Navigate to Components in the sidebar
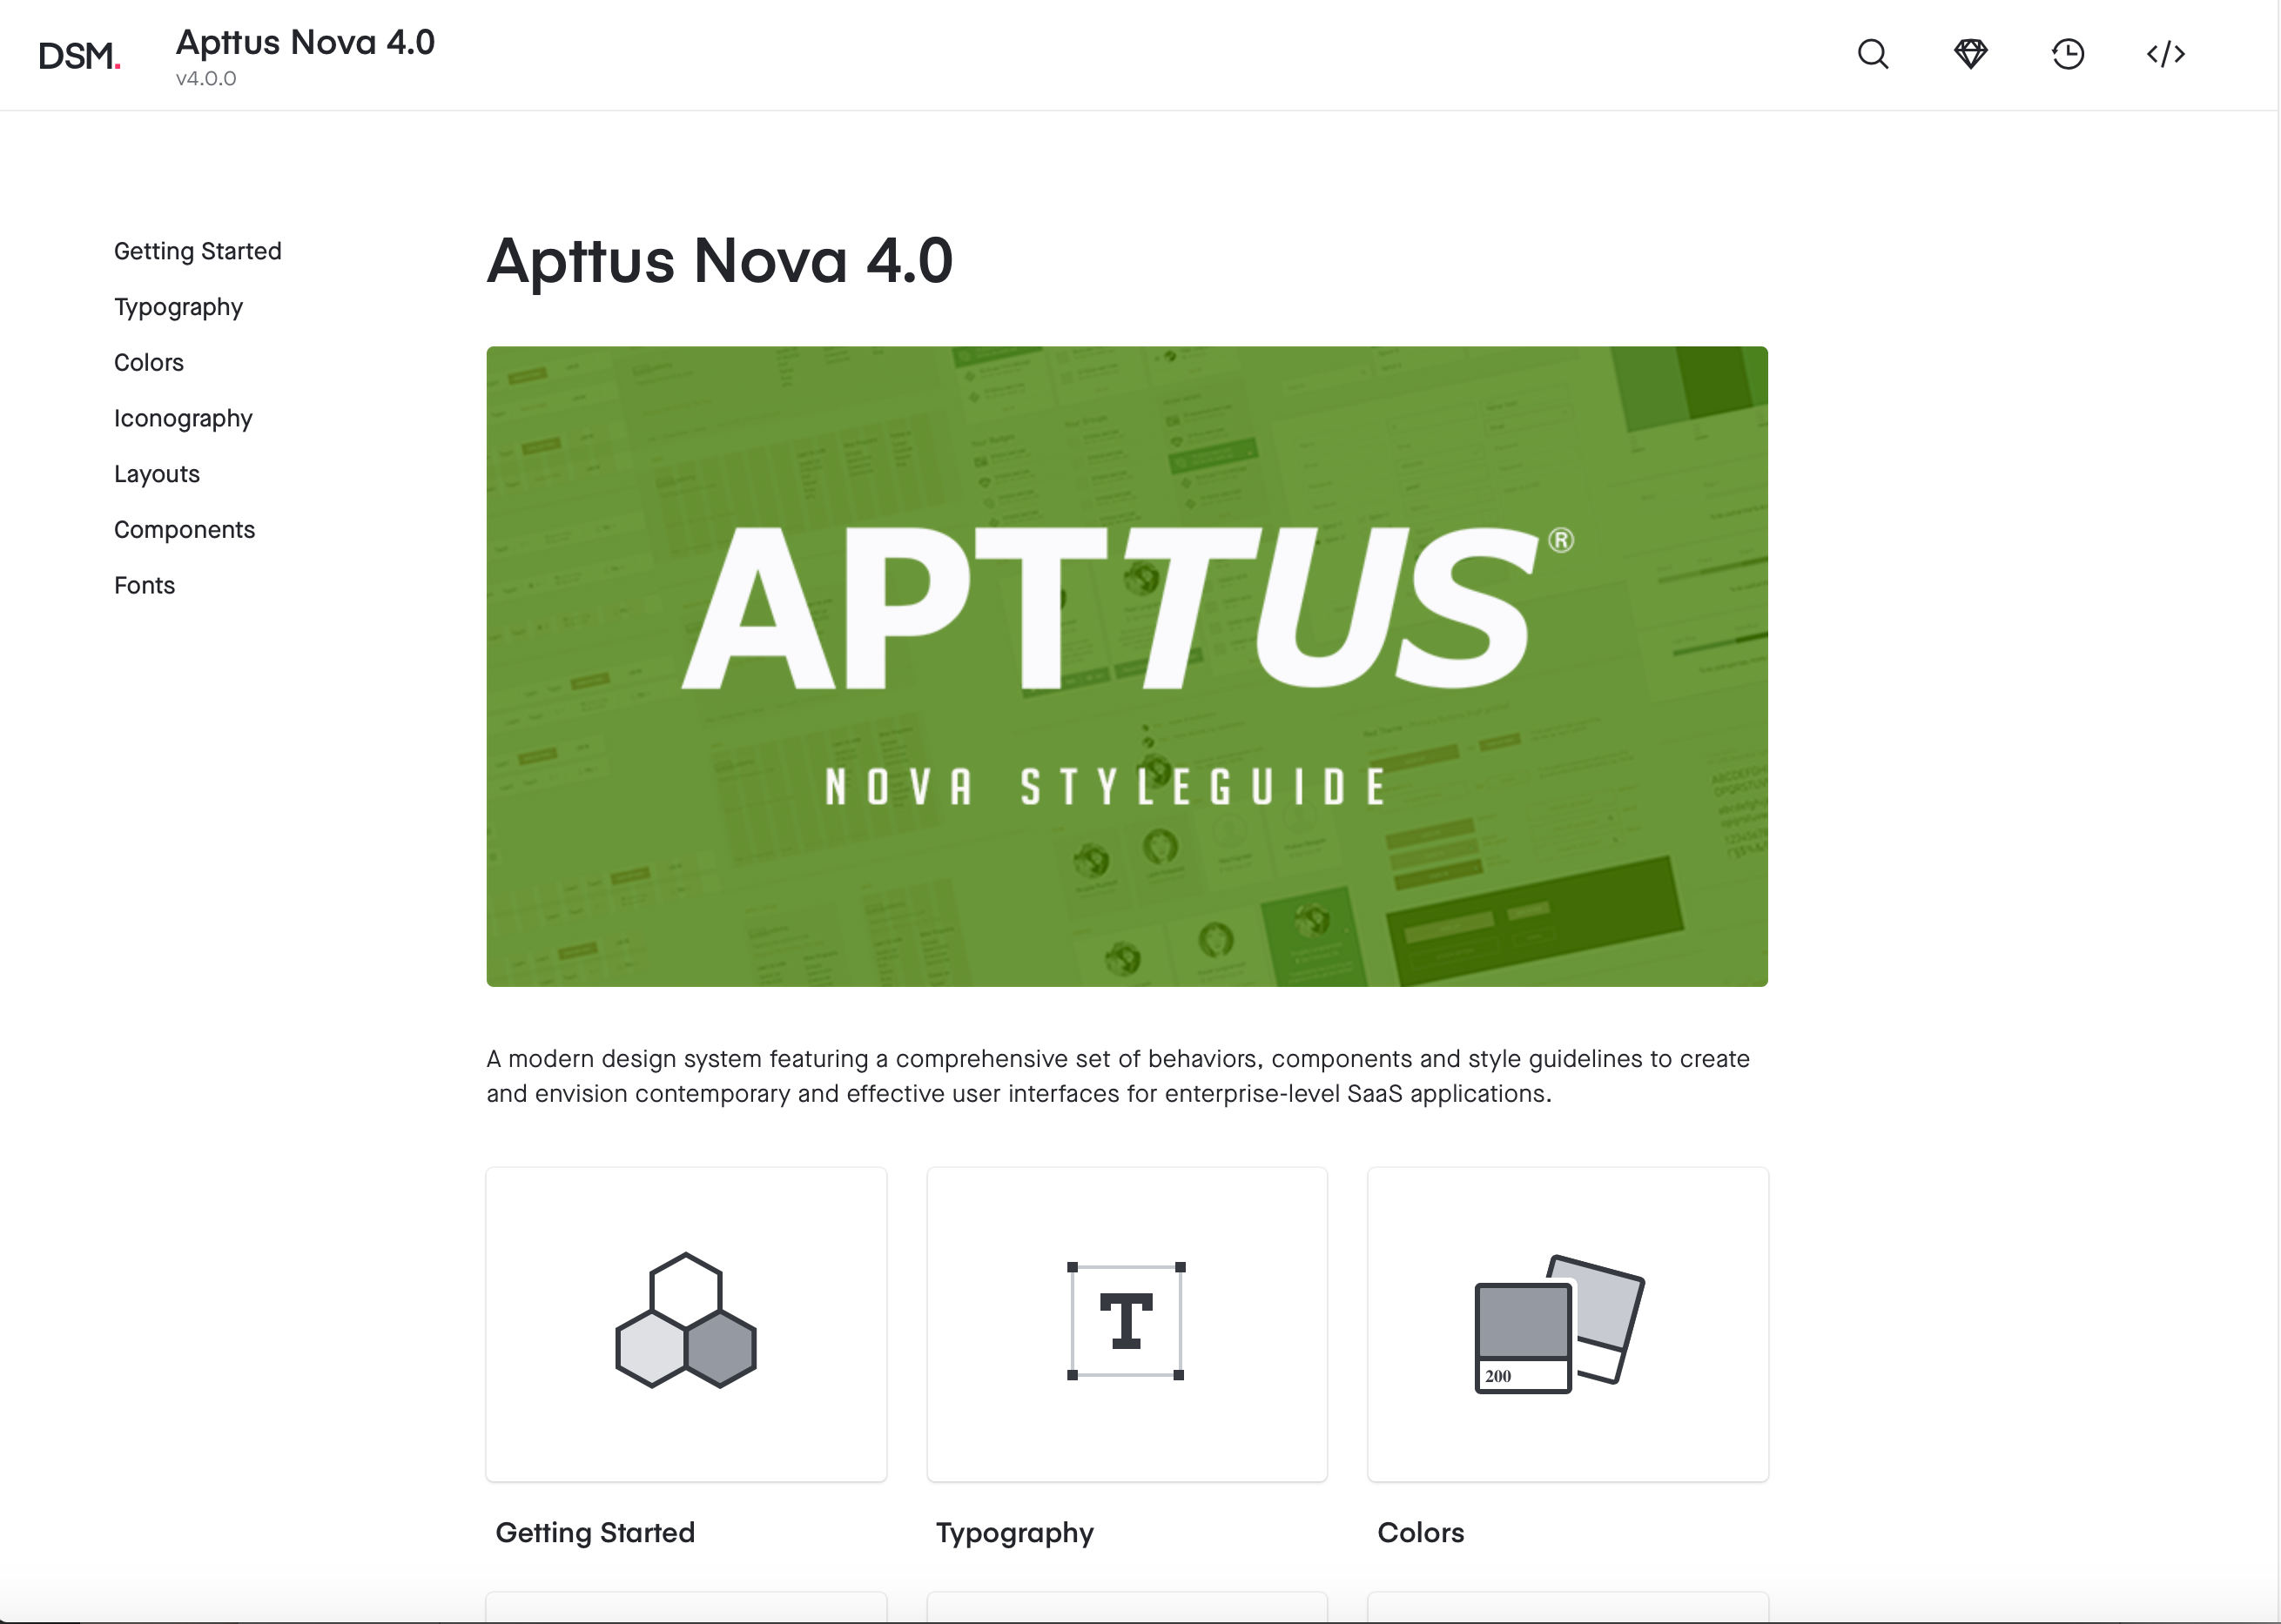This screenshot has height=1624, width=2281. (184, 529)
